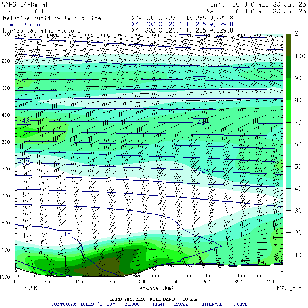Click the "EGAR" start-point label
308x308 pixels.
pos(30,288)
